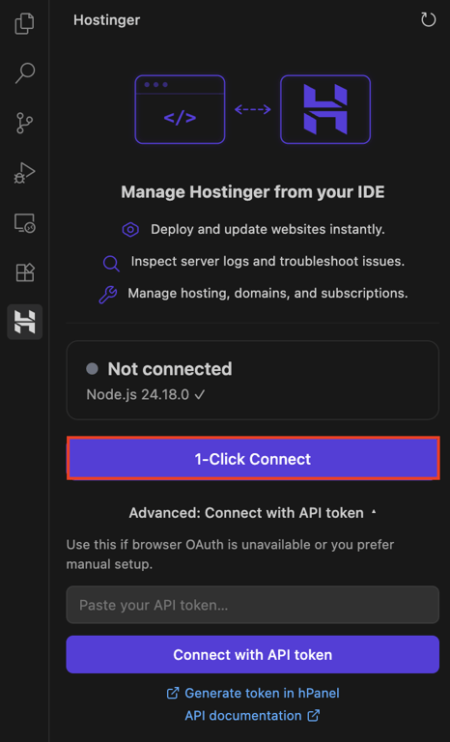Click the Inspect server logs and troubleshoot text
The width and height of the screenshot is (450, 742).
(x=267, y=261)
